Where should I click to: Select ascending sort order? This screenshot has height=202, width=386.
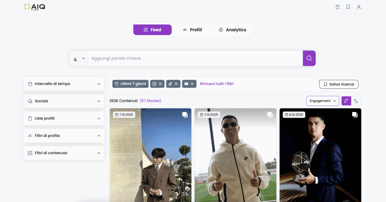point(356,101)
